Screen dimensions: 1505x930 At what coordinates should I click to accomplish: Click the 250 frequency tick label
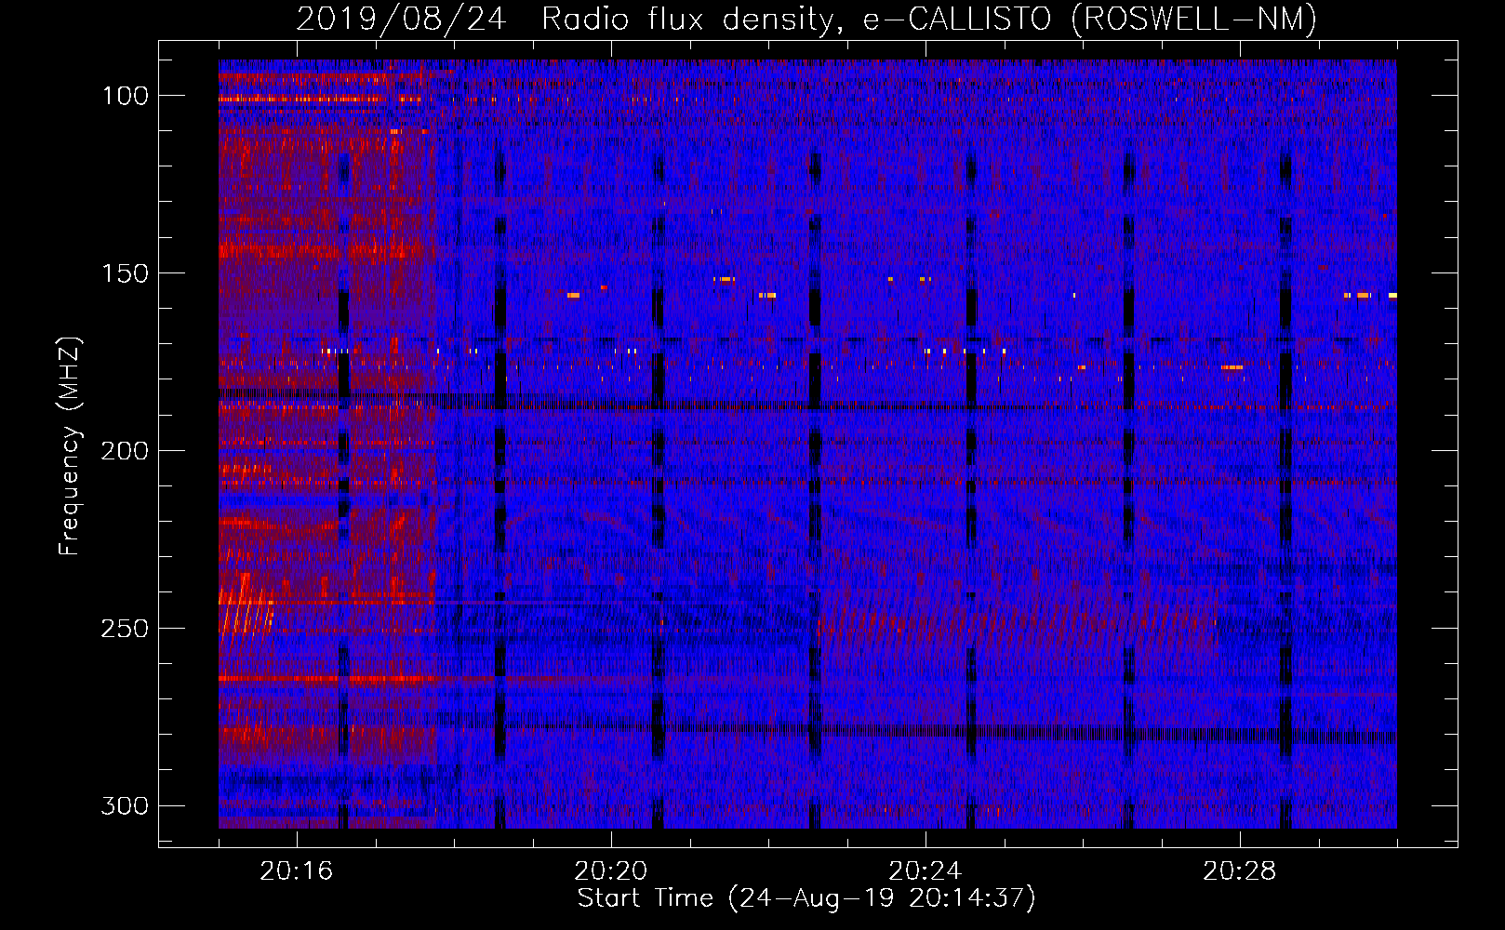(124, 629)
